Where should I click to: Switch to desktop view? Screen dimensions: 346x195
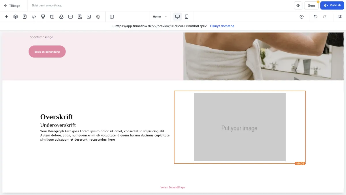point(177,17)
